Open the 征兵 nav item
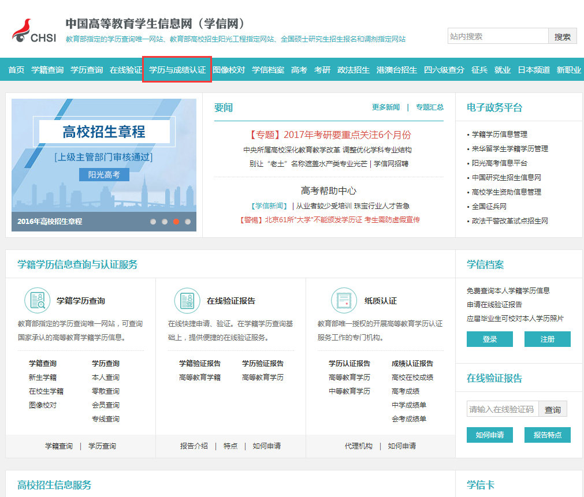584x497 pixels. (x=479, y=70)
